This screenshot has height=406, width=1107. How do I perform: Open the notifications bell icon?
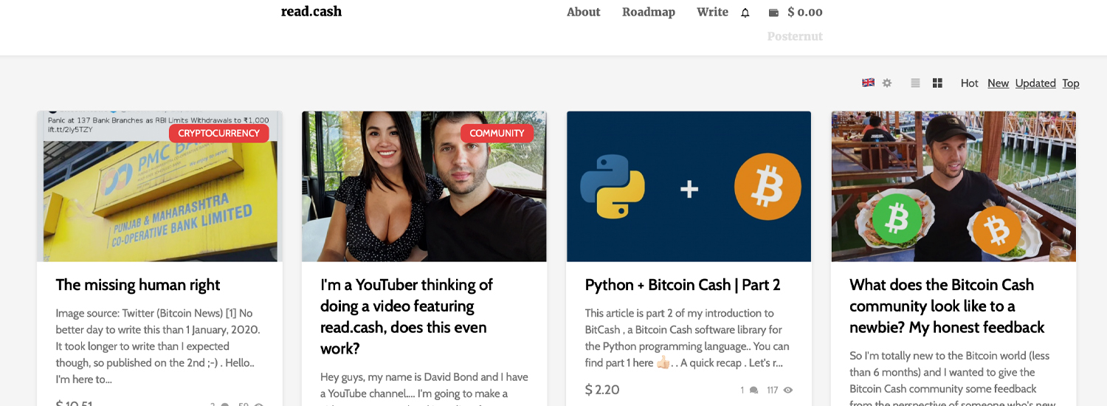(x=745, y=13)
